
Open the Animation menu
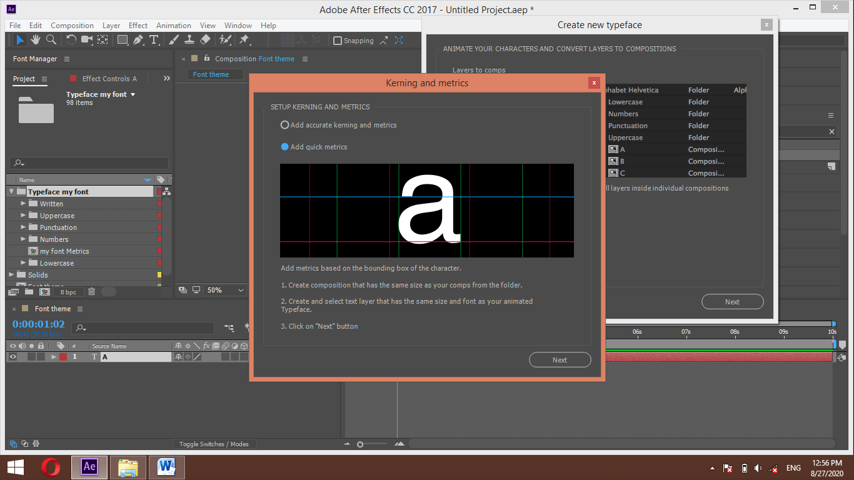(173, 26)
